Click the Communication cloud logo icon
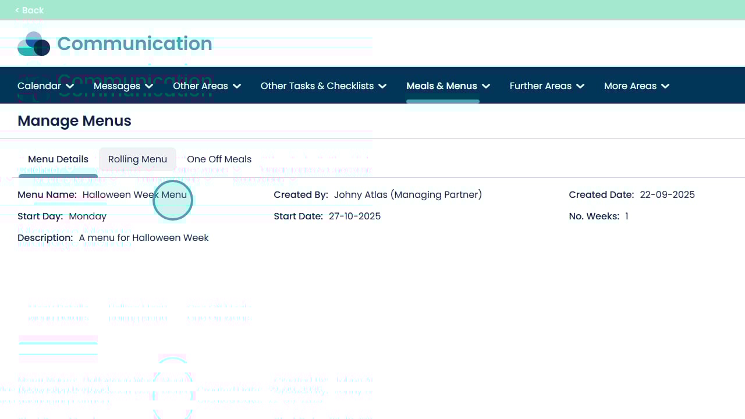Viewport: 745px width, 419px height. point(34,44)
